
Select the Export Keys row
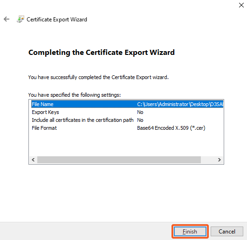pos(127,112)
